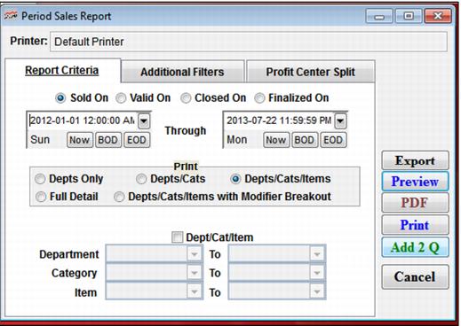The height and width of the screenshot is (326, 461).
Task: Expand the Department To dropdown
Action: (x=317, y=254)
